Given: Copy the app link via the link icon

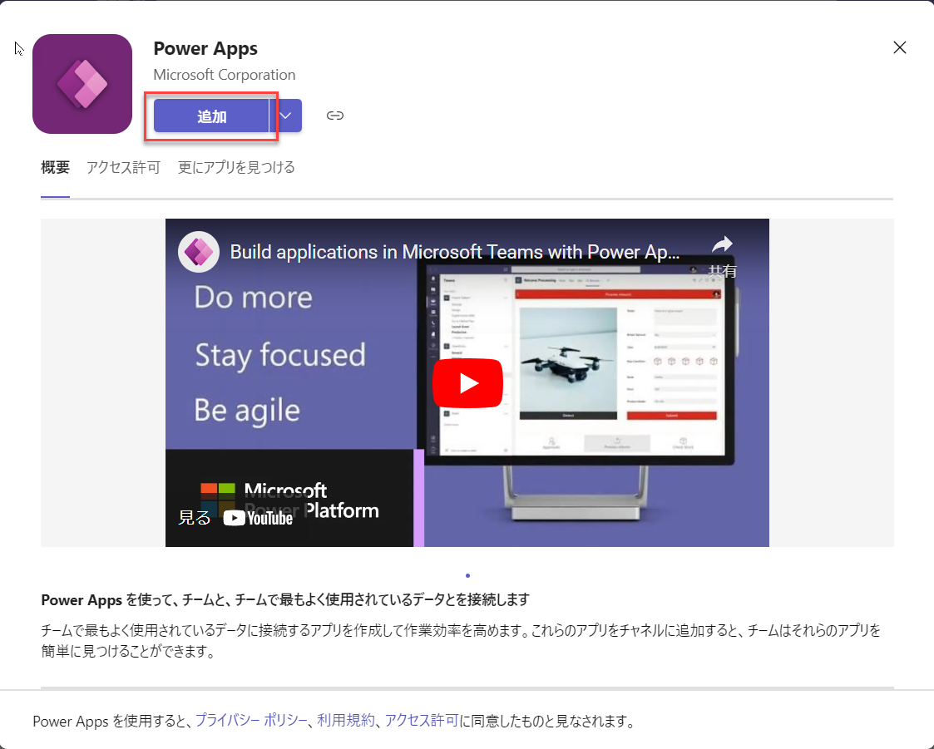Looking at the screenshot, I should click(335, 116).
